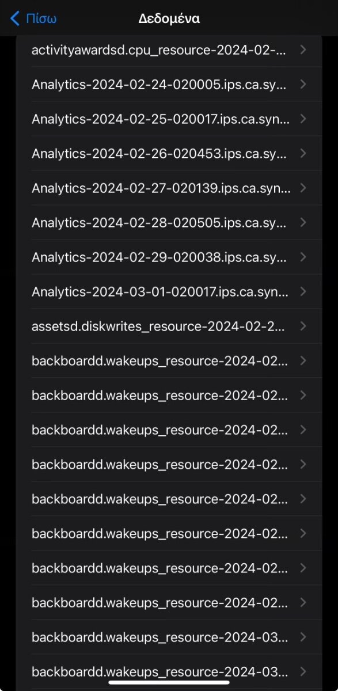The height and width of the screenshot is (691, 338).
Task: Go back using the Πίσω chevron
Action: (33, 18)
